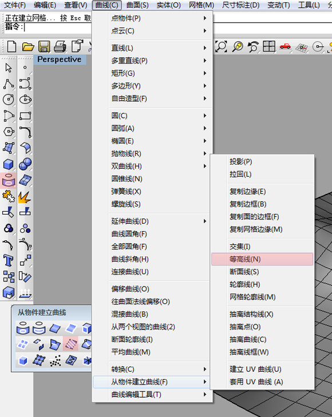This screenshot has height=417, width=332.
Task: Click the Open folder icon
Action: 28,47
